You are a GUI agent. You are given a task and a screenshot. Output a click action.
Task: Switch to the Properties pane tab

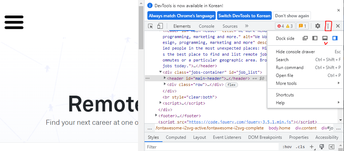pos(299,137)
